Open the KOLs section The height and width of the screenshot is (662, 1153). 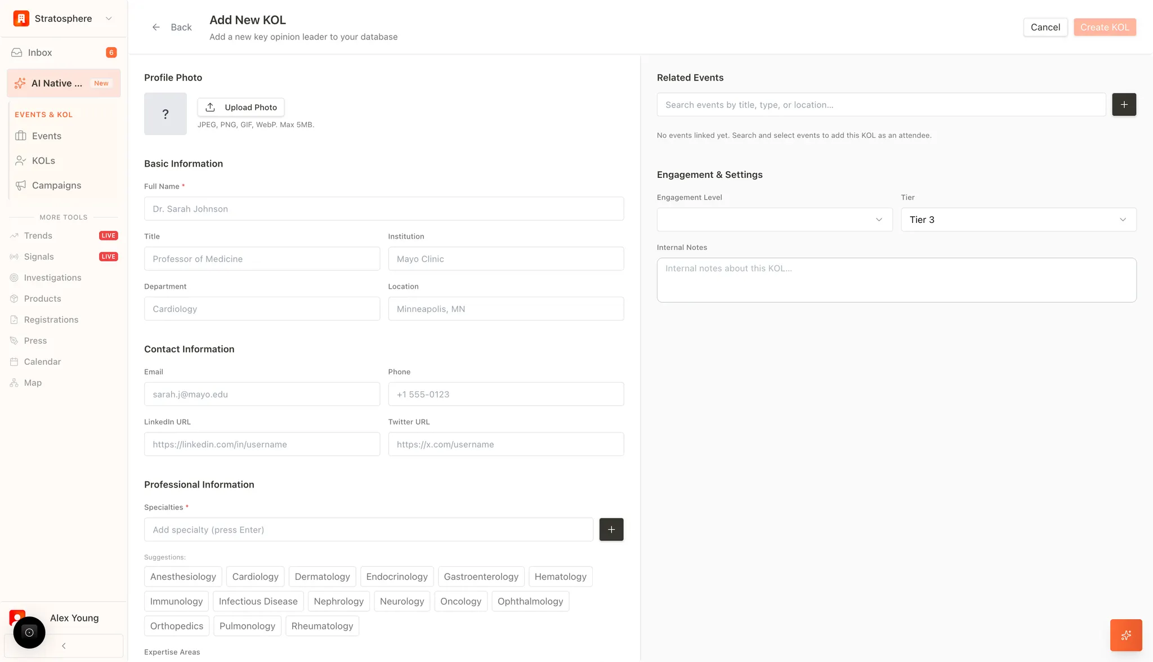pyautogui.click(x=43, y=160)
